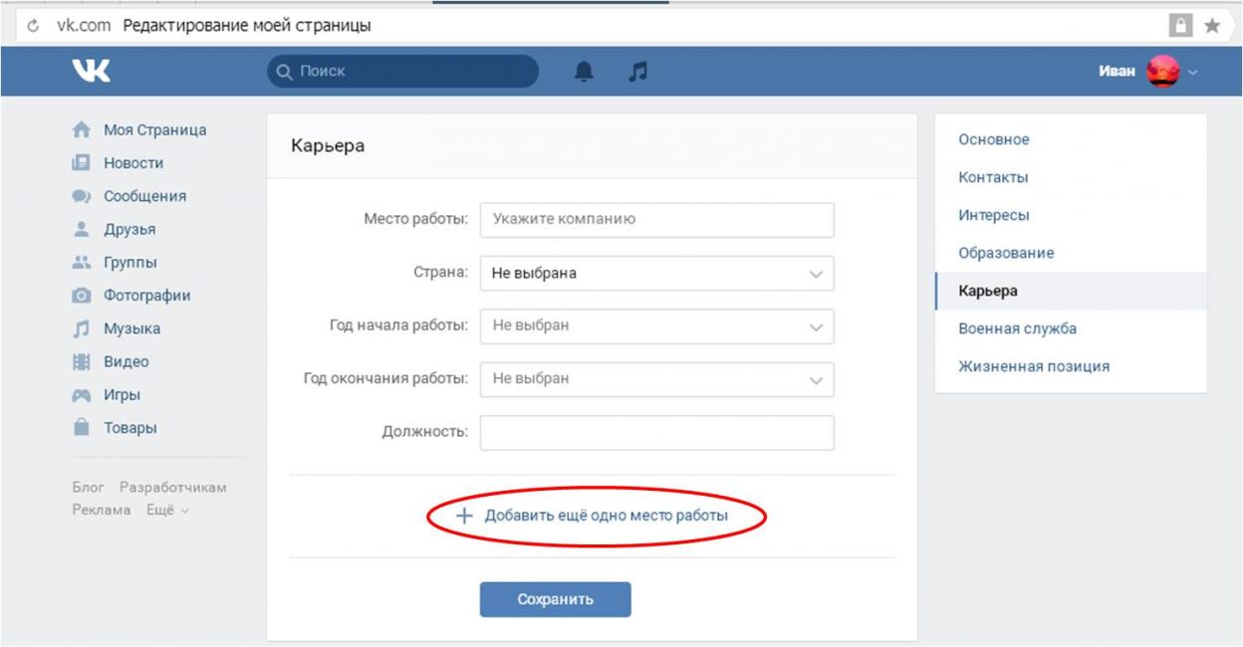
Task: Click the gamepad icon beside Игры
Action: 82,395
